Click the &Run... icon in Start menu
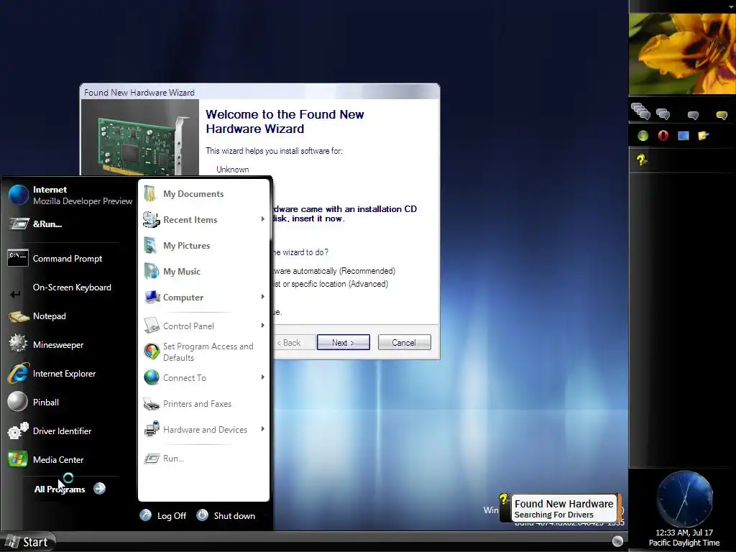This screenshot has width=736, height=552. [19, 224]
